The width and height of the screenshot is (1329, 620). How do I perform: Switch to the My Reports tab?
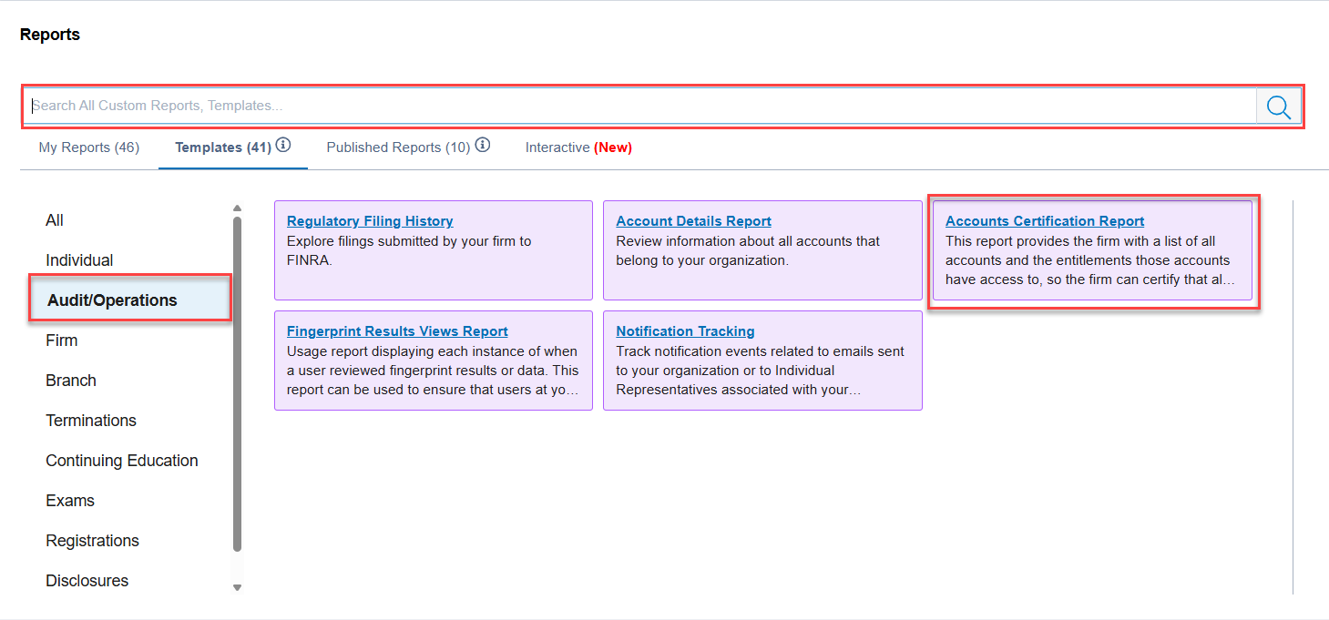[89, 147]
